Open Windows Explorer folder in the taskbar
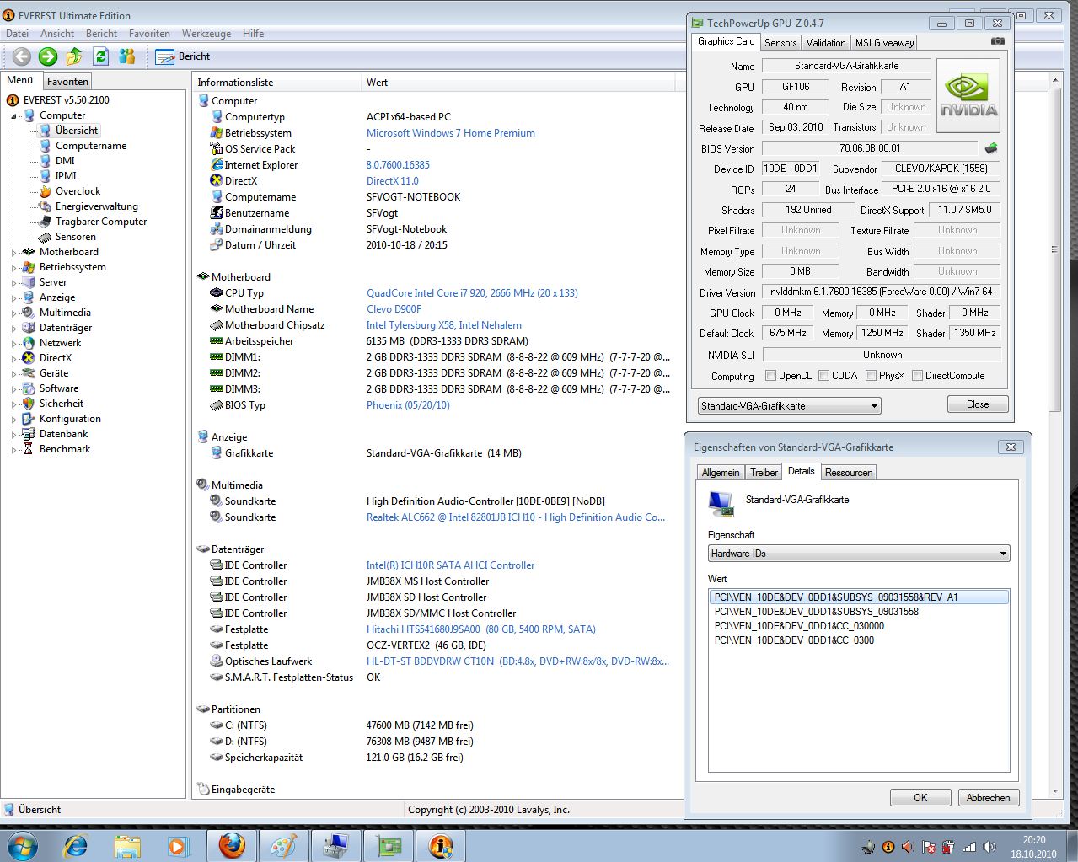 (127, 845)
